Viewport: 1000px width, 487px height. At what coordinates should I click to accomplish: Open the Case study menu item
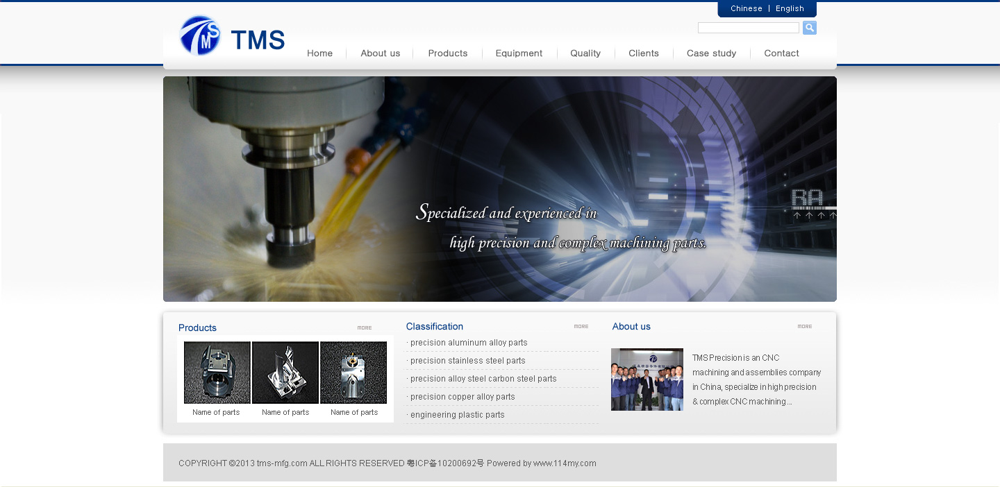pos(711,53)
